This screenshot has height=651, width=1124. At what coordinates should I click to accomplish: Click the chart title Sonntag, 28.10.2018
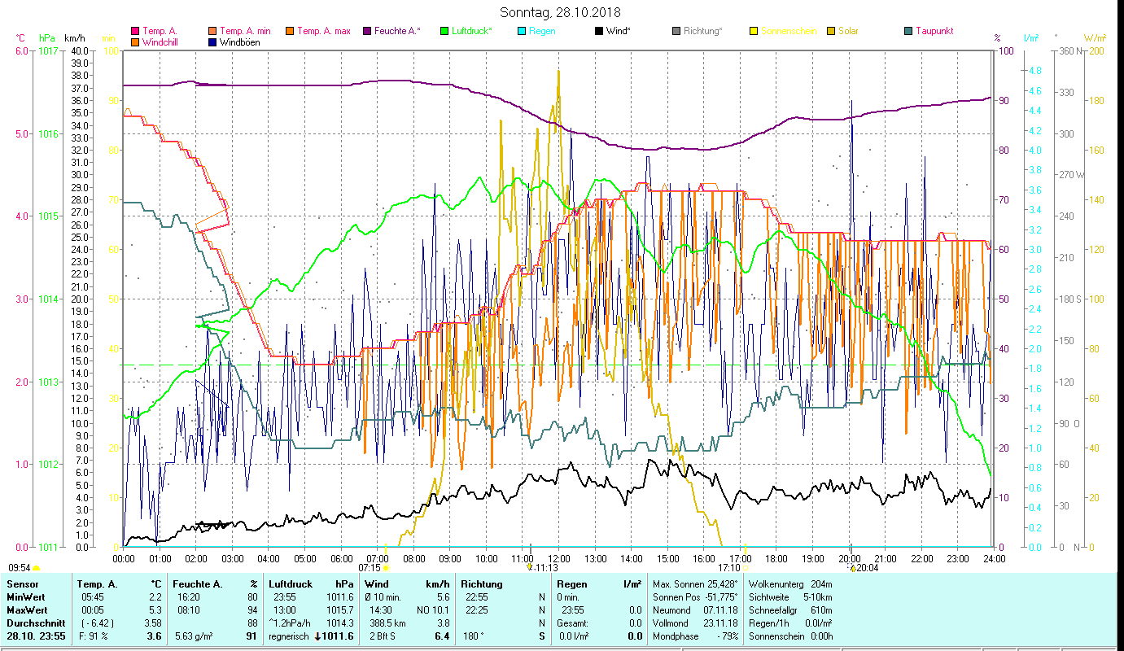pyautogui.click(x=560, y=13)
